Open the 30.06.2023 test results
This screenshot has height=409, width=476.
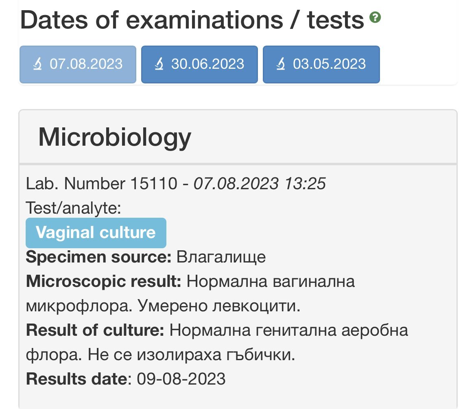199,64
